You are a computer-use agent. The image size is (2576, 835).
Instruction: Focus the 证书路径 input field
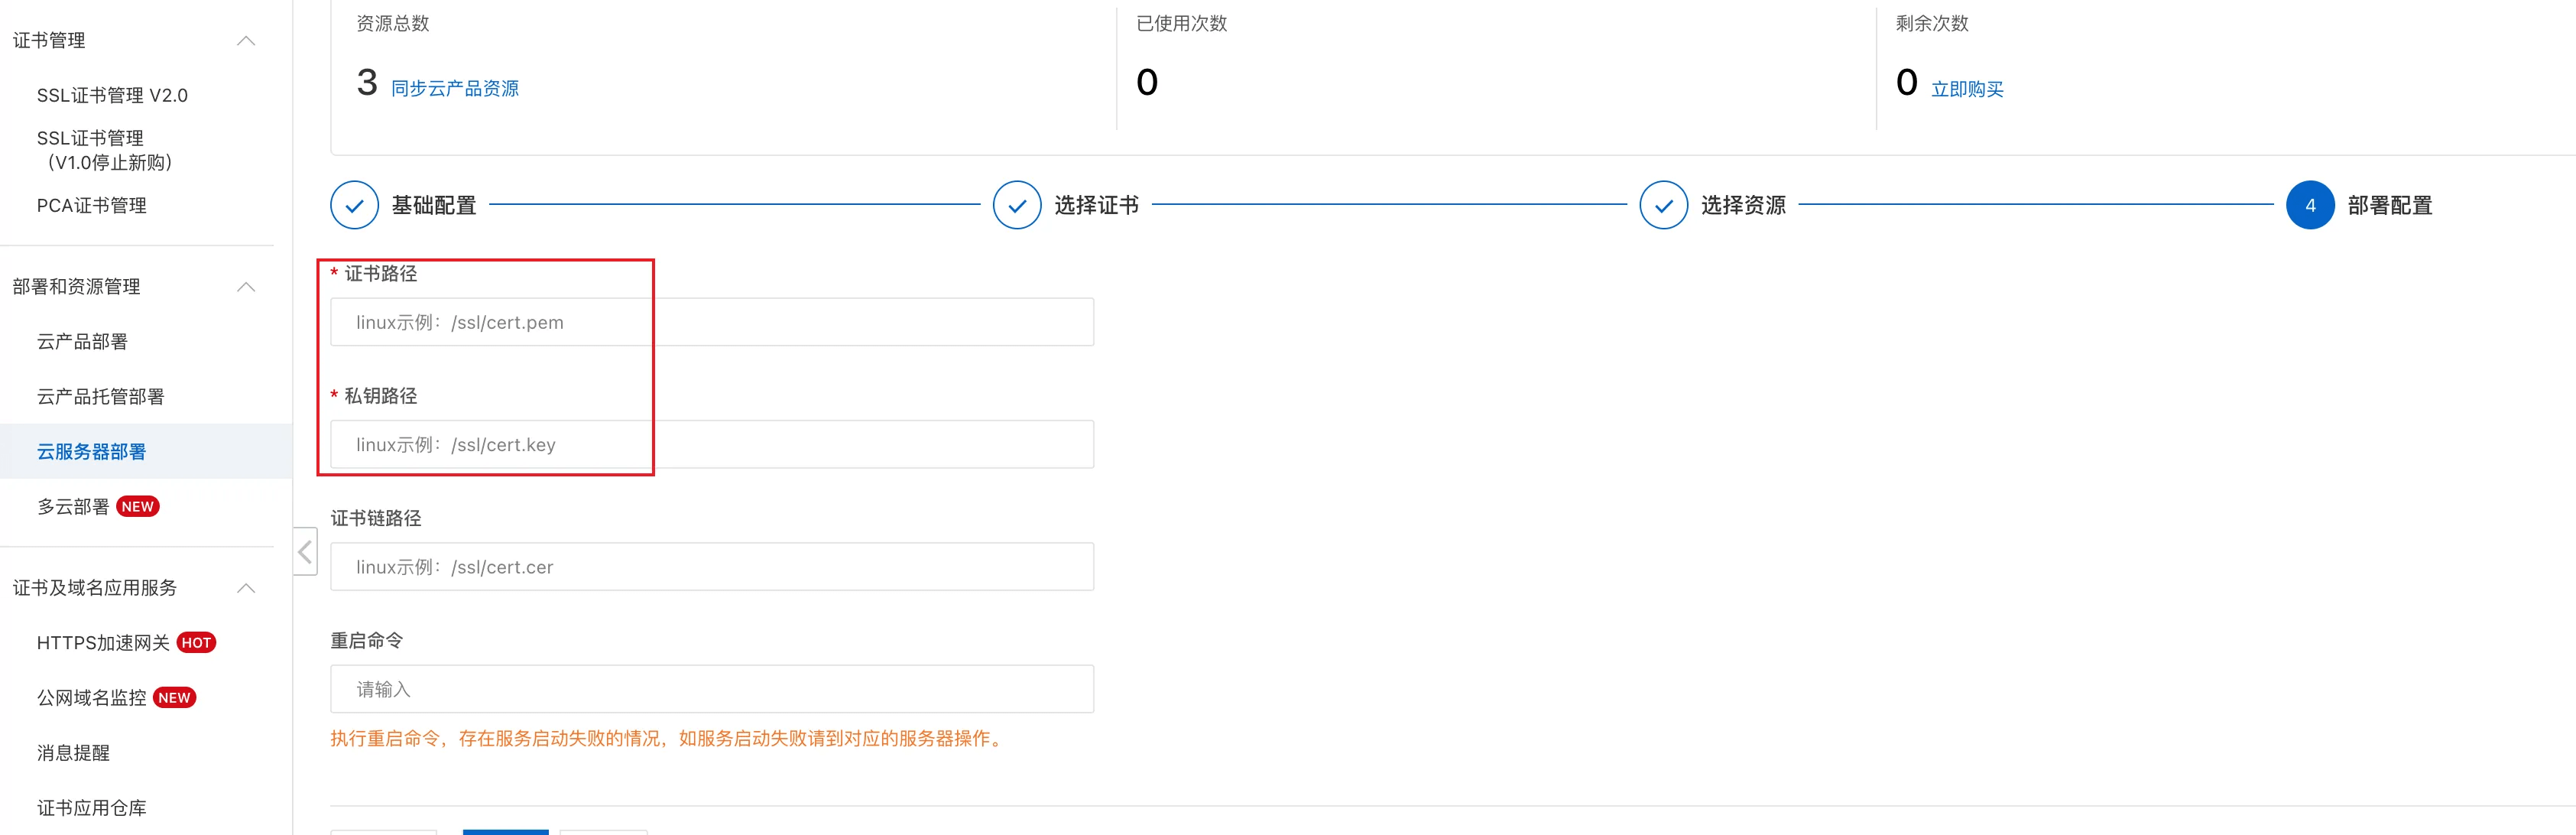pyautogui.click(x=711, y=322)
